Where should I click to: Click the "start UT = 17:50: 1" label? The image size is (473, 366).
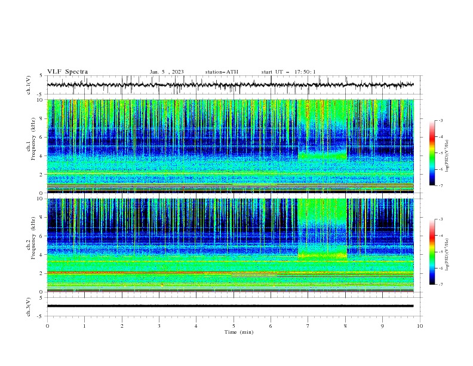[288, 72]
